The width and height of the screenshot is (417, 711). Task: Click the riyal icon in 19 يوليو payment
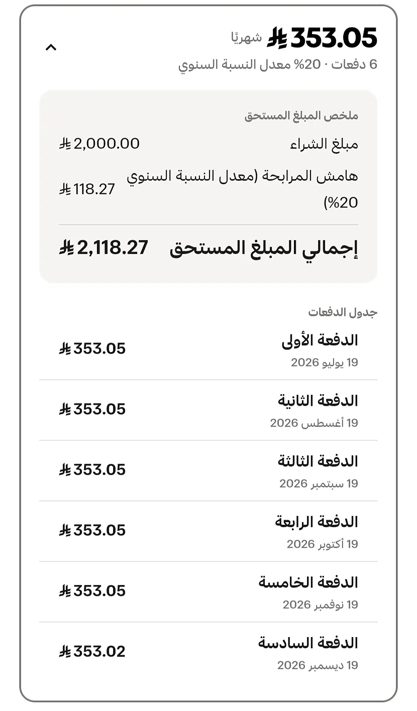[x=64, y=348]
